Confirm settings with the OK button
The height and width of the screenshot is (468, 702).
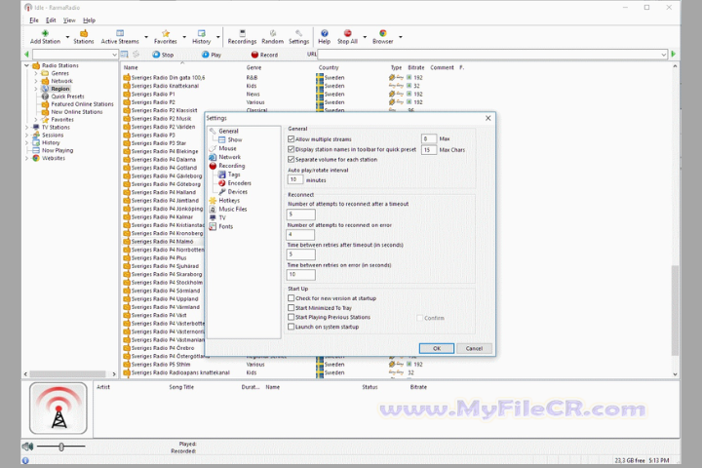pyautogui.click(x=437, y=348)
